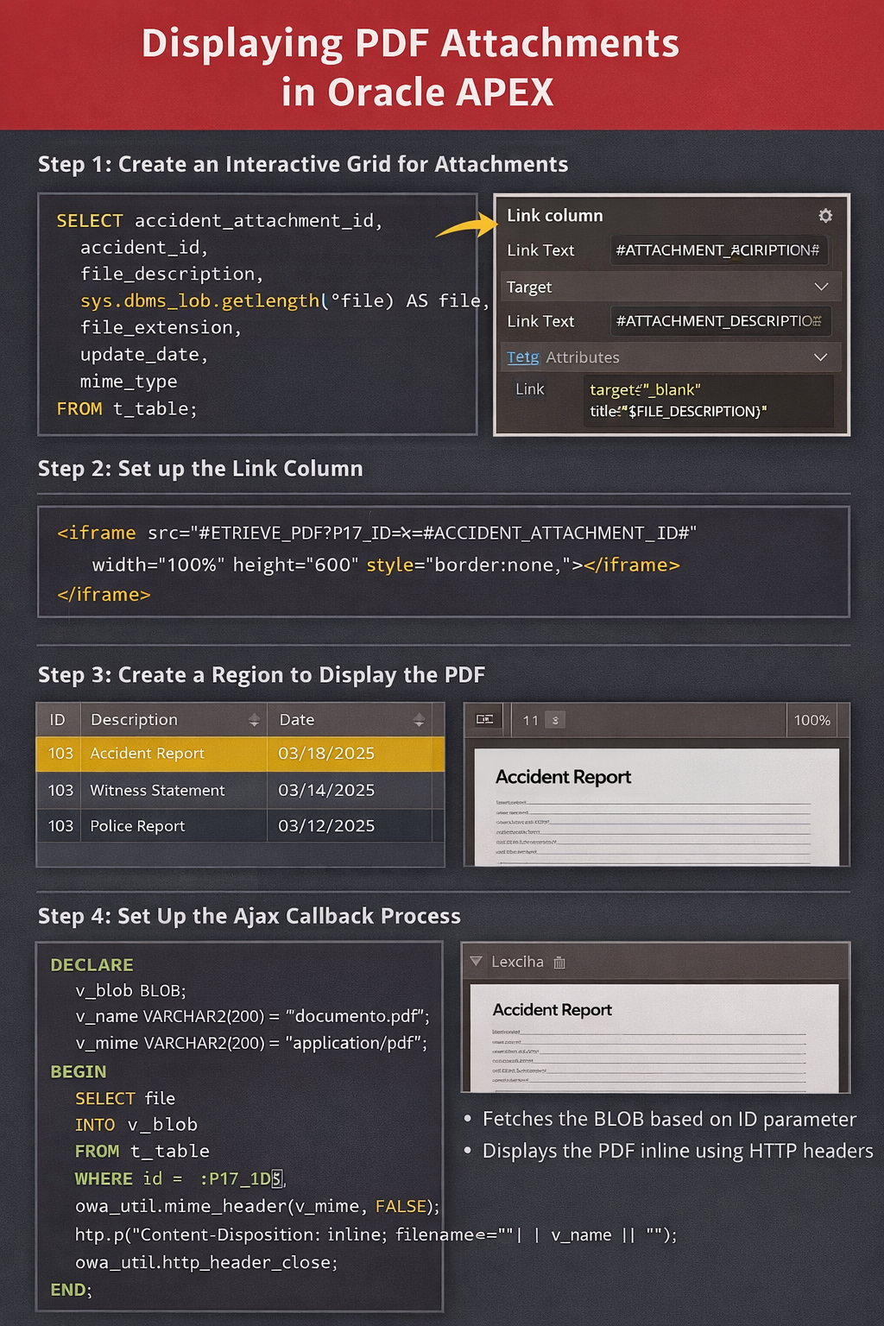Expand the Attributes section chevron
The image size is (884, 1326).
coord(821,357)
